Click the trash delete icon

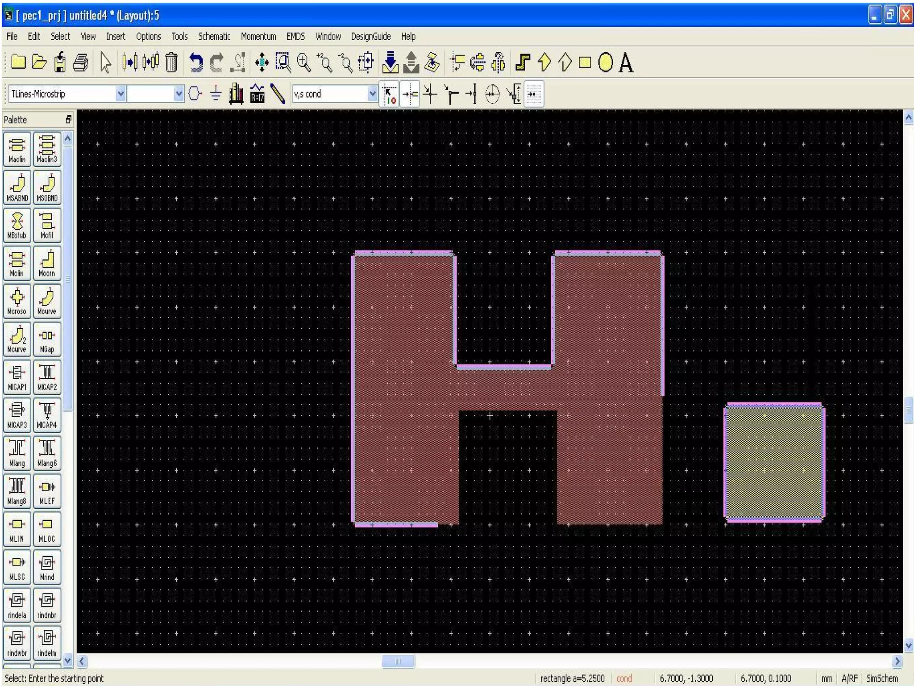pos(171,63)
